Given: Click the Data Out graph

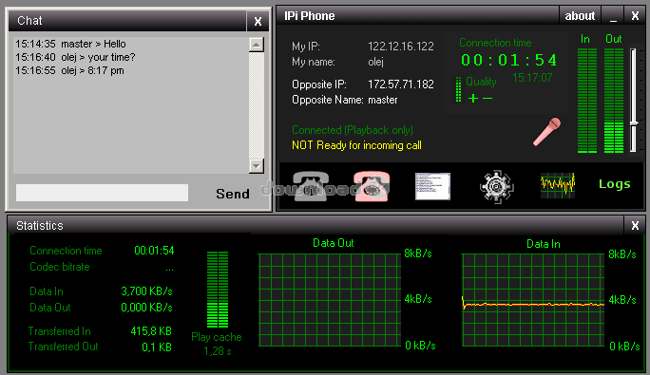Looking at the screenshot, I should tap(330, 300).
